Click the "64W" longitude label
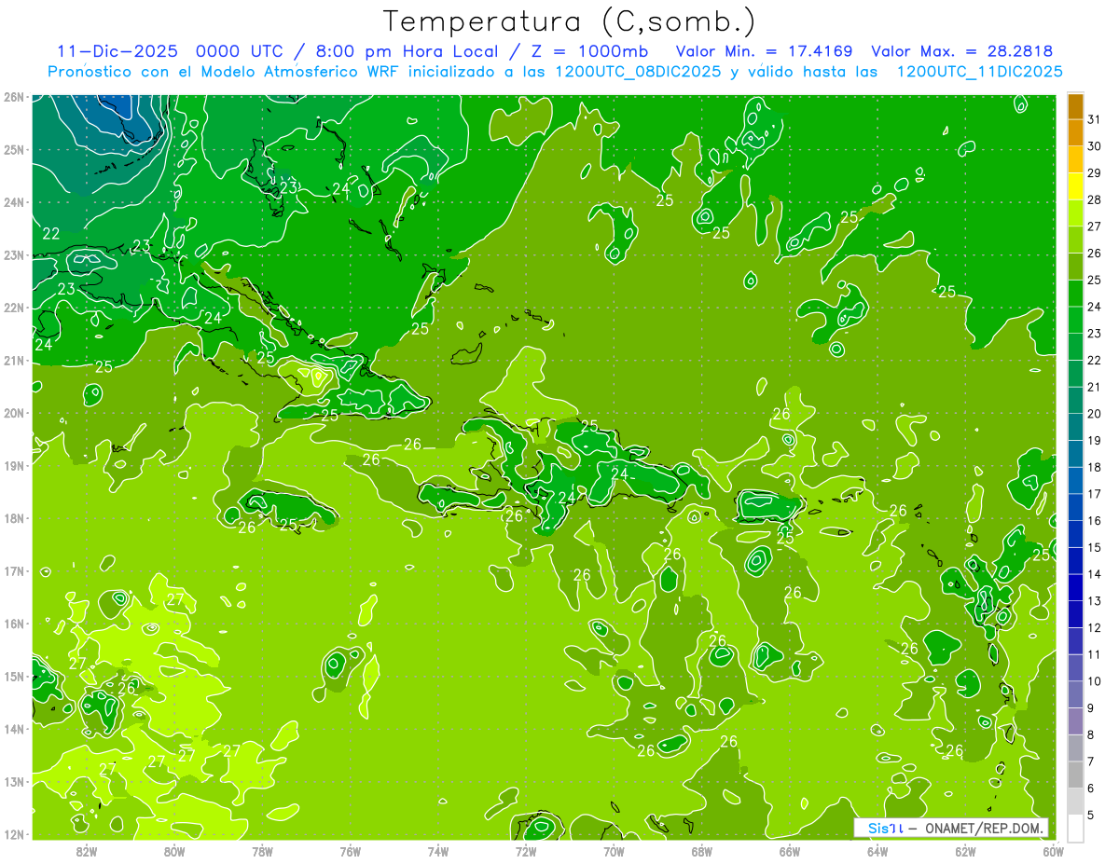The height and width of the screenshot is (864, 1119). 877,851
